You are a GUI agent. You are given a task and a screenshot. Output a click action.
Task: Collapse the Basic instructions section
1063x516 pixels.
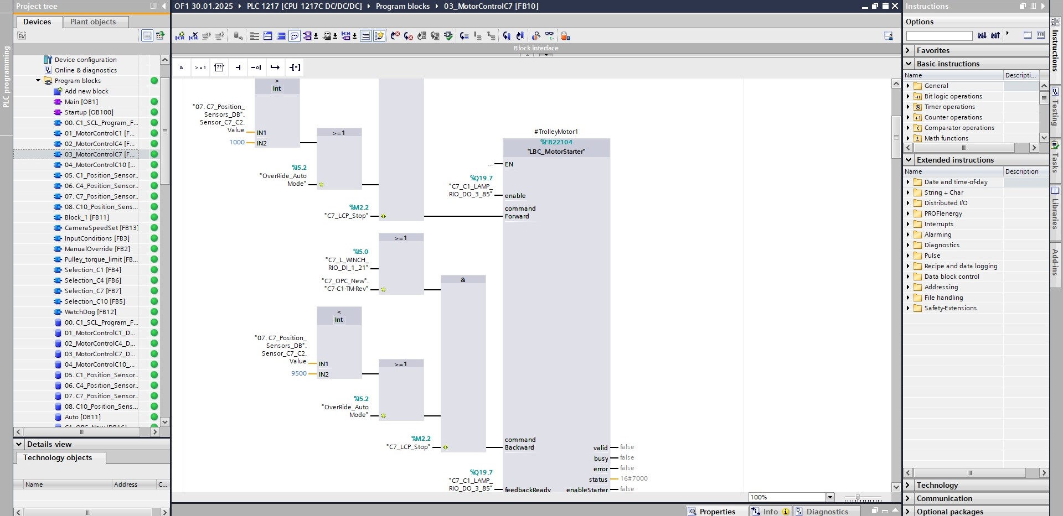[908, 64]
